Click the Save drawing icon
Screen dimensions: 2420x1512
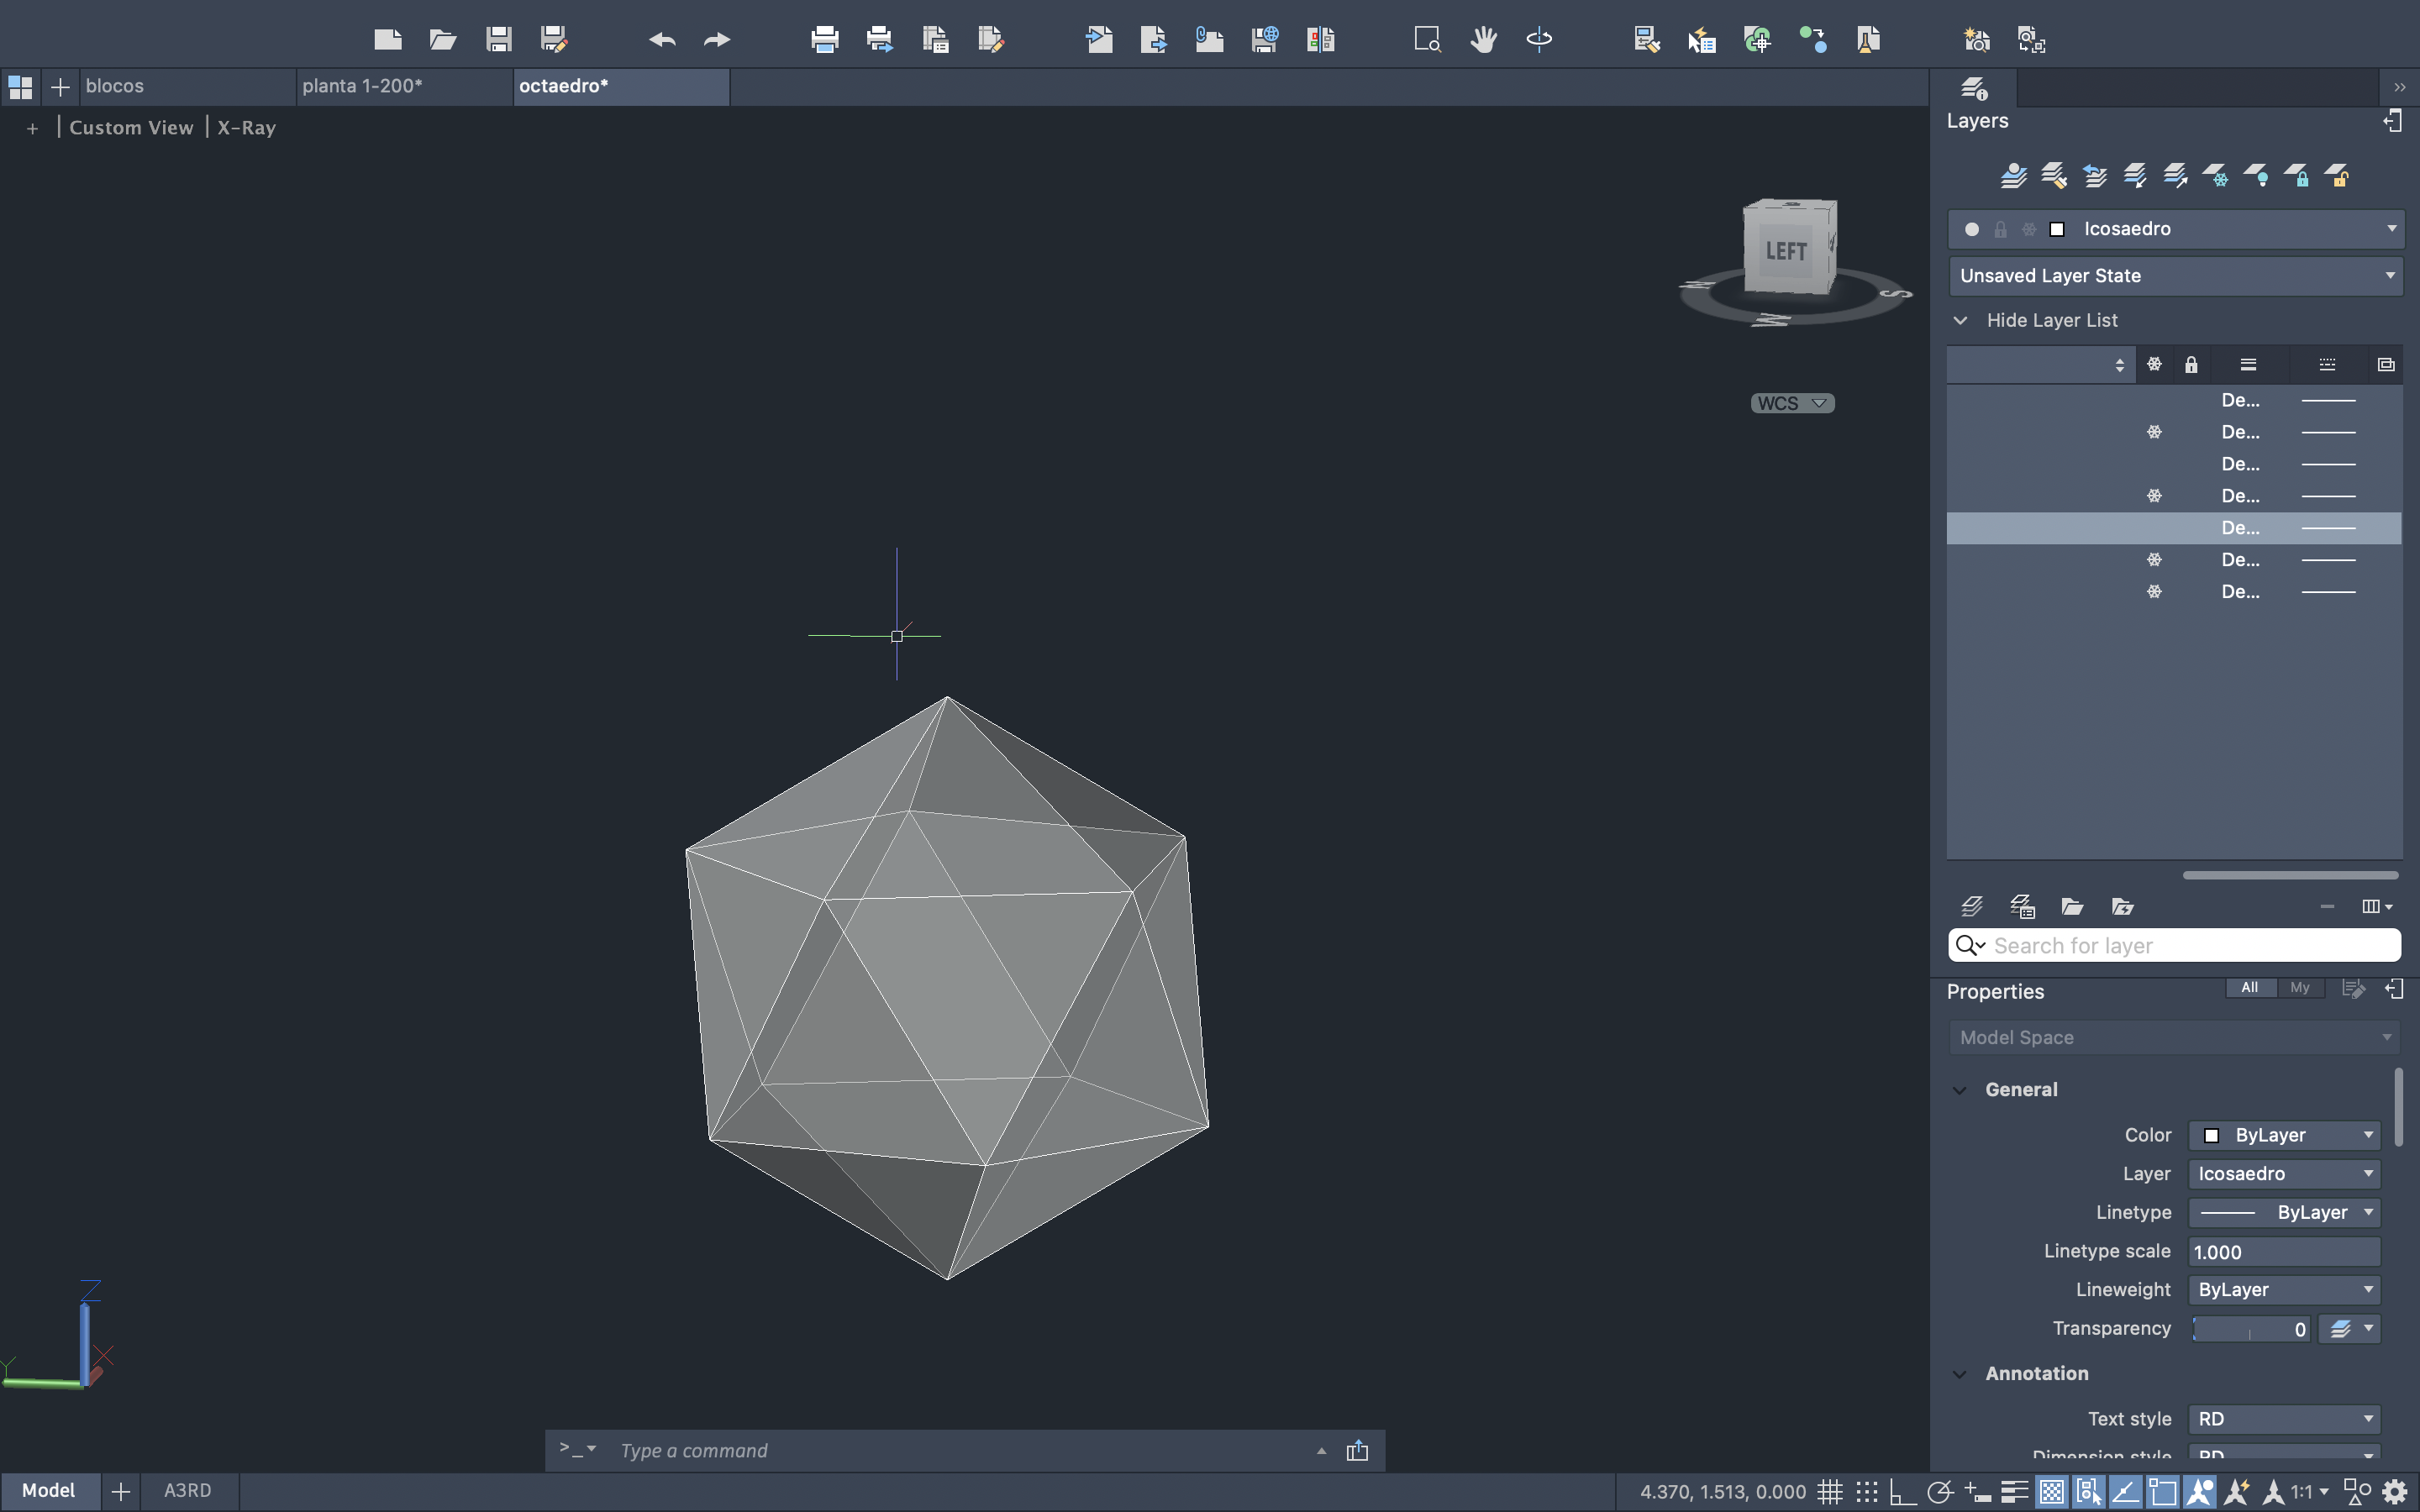tap(498, 39)
